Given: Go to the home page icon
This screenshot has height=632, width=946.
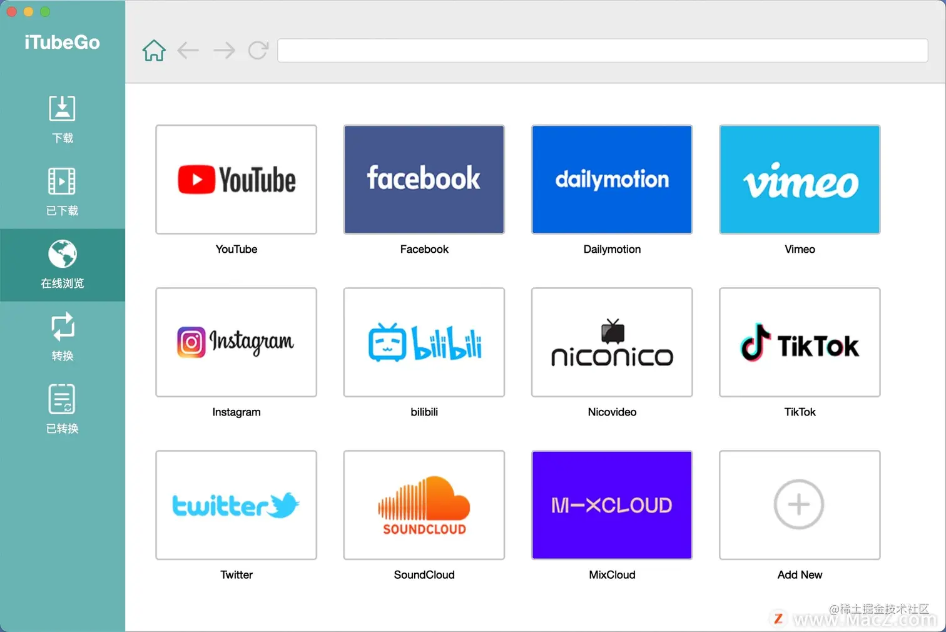Looking at the screenshot, I should (x=154, y=50).
